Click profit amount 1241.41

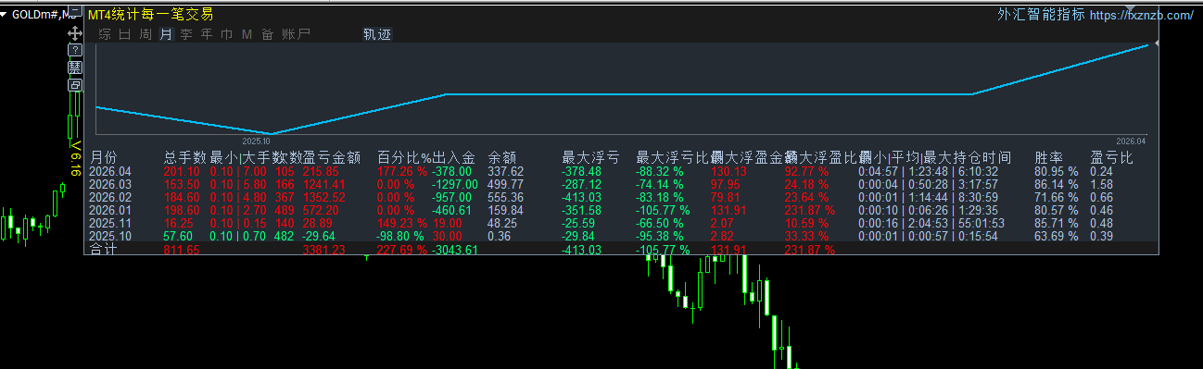pos(324,184)
